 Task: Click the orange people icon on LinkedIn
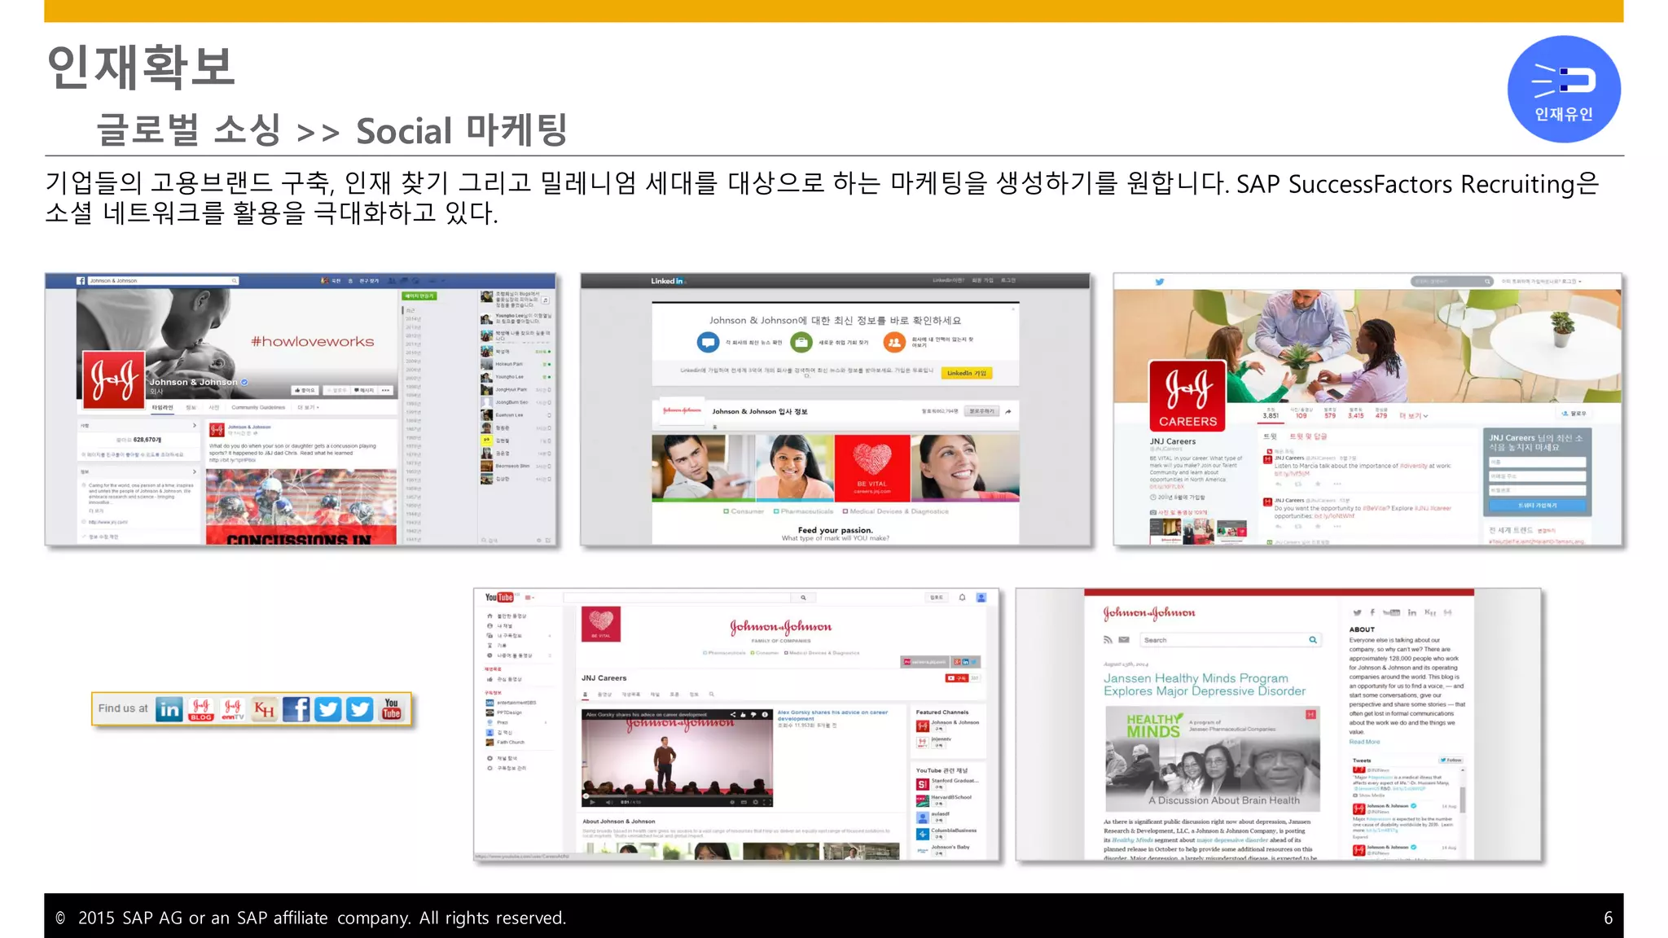[x=894, y=342]
